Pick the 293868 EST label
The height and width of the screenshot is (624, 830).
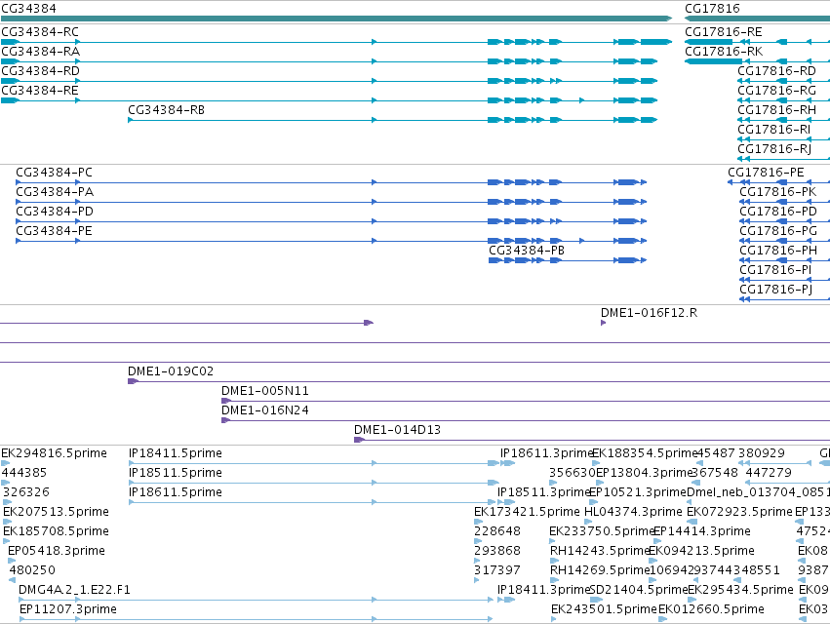497,551
